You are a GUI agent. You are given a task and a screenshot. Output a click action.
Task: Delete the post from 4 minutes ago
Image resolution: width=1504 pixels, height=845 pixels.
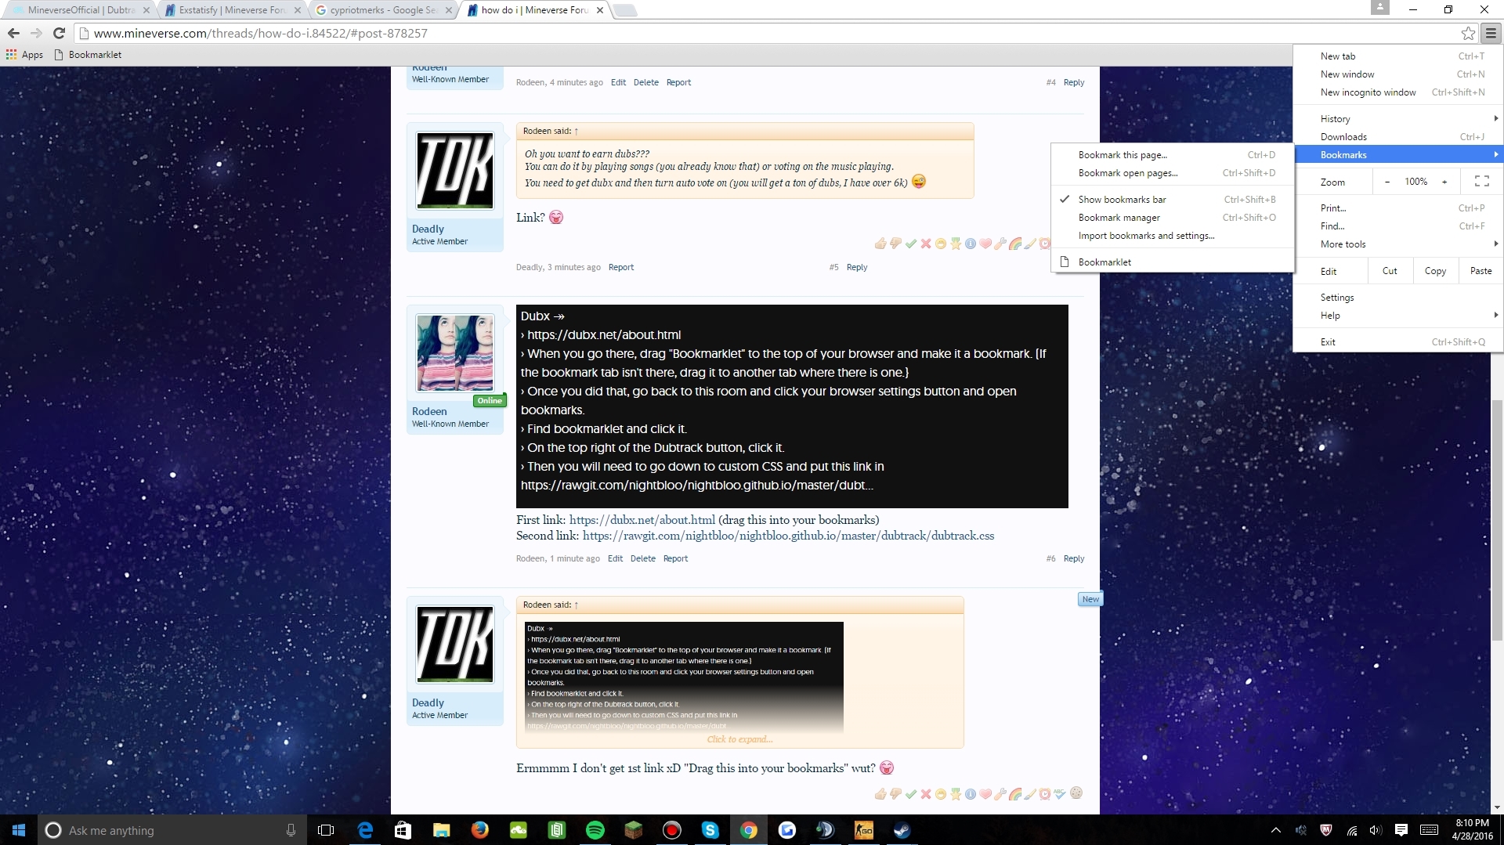(x=645, y=82)
